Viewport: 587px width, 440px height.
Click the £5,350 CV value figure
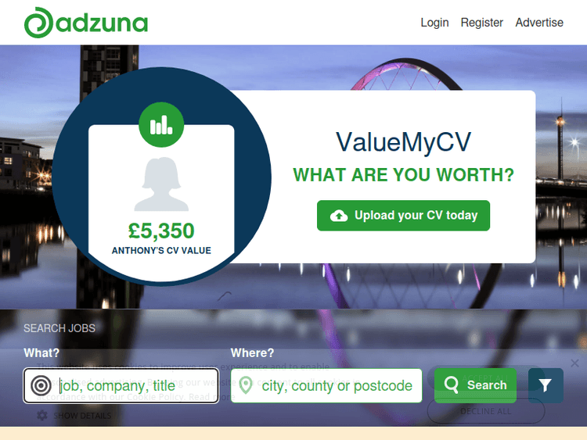click(161, 231)
